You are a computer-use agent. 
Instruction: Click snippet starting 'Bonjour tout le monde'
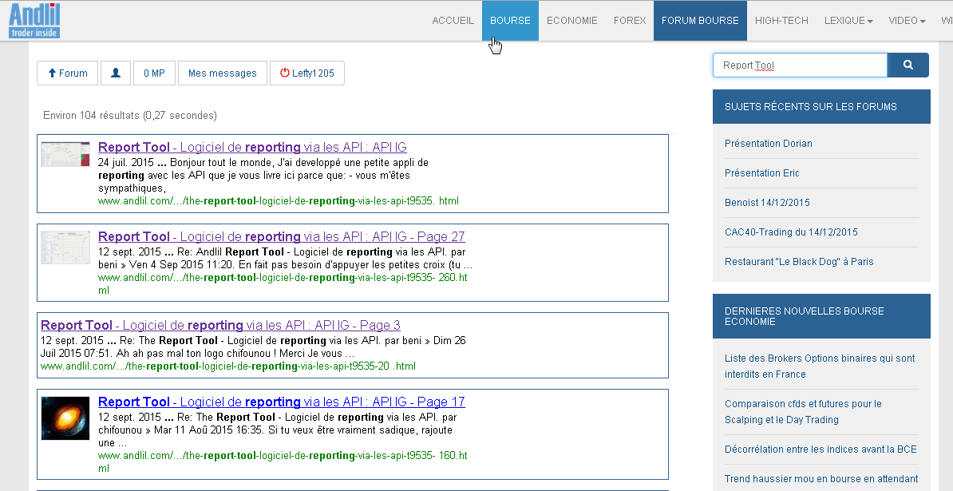263,176
